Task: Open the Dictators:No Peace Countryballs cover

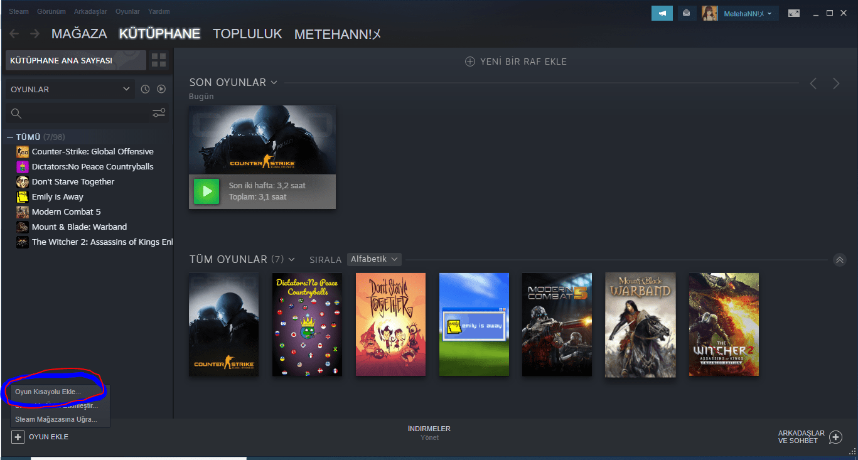Action: [307, 324]
